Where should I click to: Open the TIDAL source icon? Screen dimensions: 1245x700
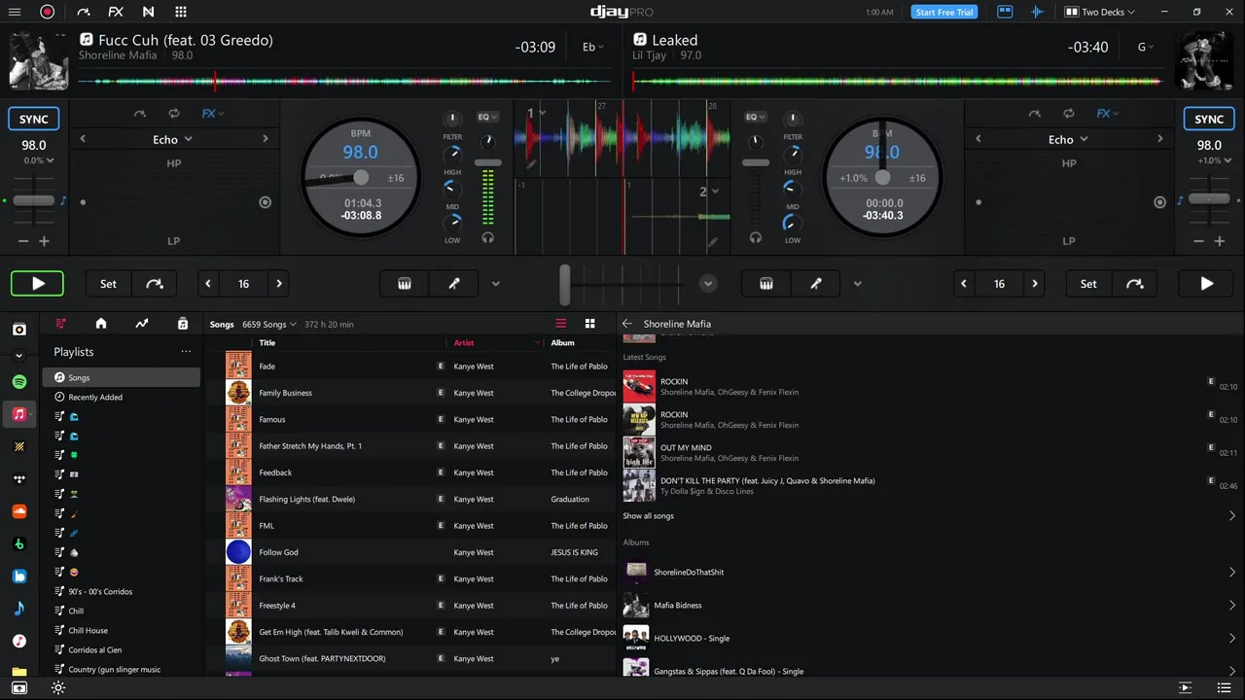[x=19, y=478]
